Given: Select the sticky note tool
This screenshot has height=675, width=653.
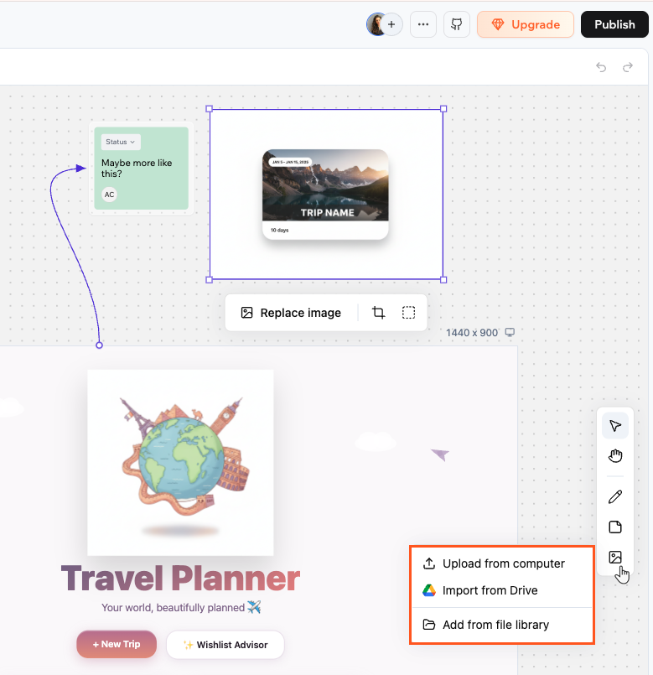Looking at the screenshot, I should [615, 527].
